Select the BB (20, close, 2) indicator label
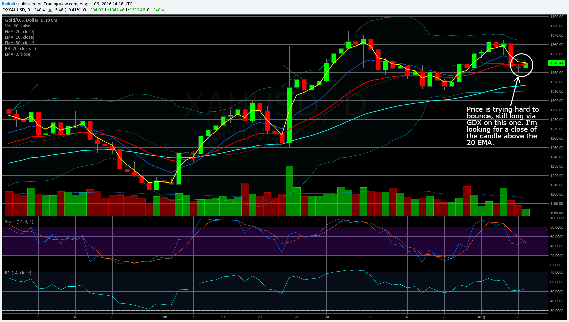This screenshot has height=322, width=569. (x=20, y=49)
